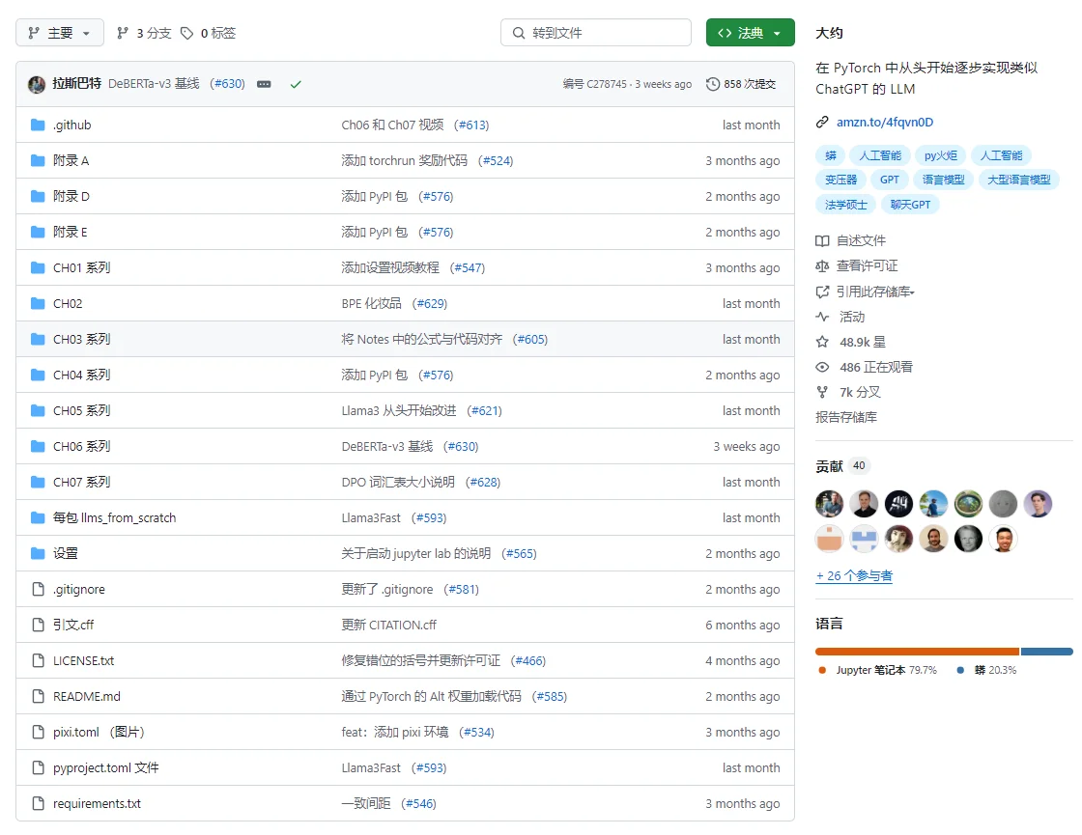Image resolution: width=1082 pixels, height=835 pixels.
Task: Expand the 引用此存储库 dropdown
Action: (x=875, y=292)
